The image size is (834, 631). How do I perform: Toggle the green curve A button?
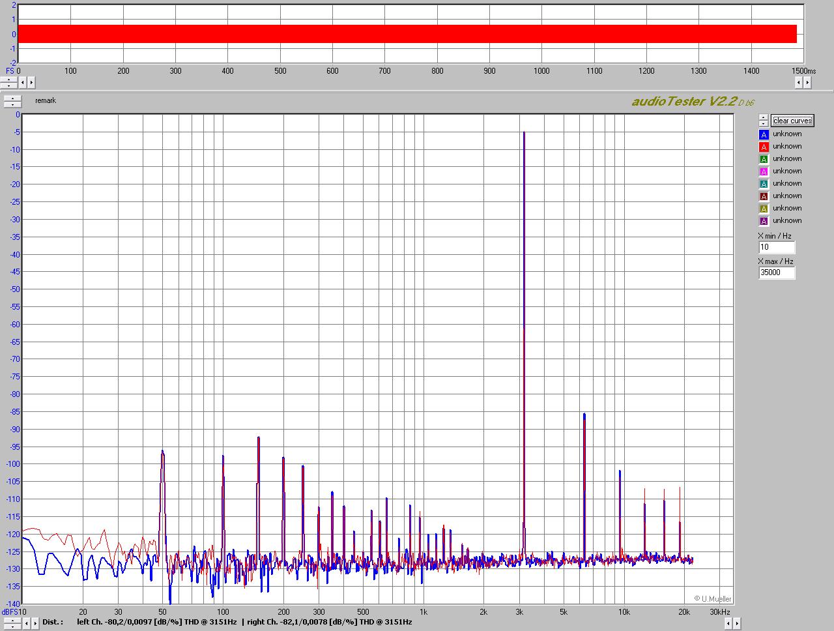[764, 159]
